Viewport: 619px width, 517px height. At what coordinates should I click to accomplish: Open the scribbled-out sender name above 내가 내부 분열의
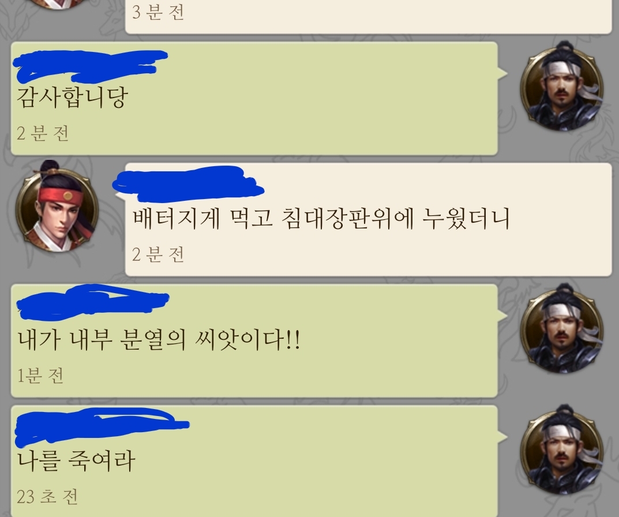(93, 302)
